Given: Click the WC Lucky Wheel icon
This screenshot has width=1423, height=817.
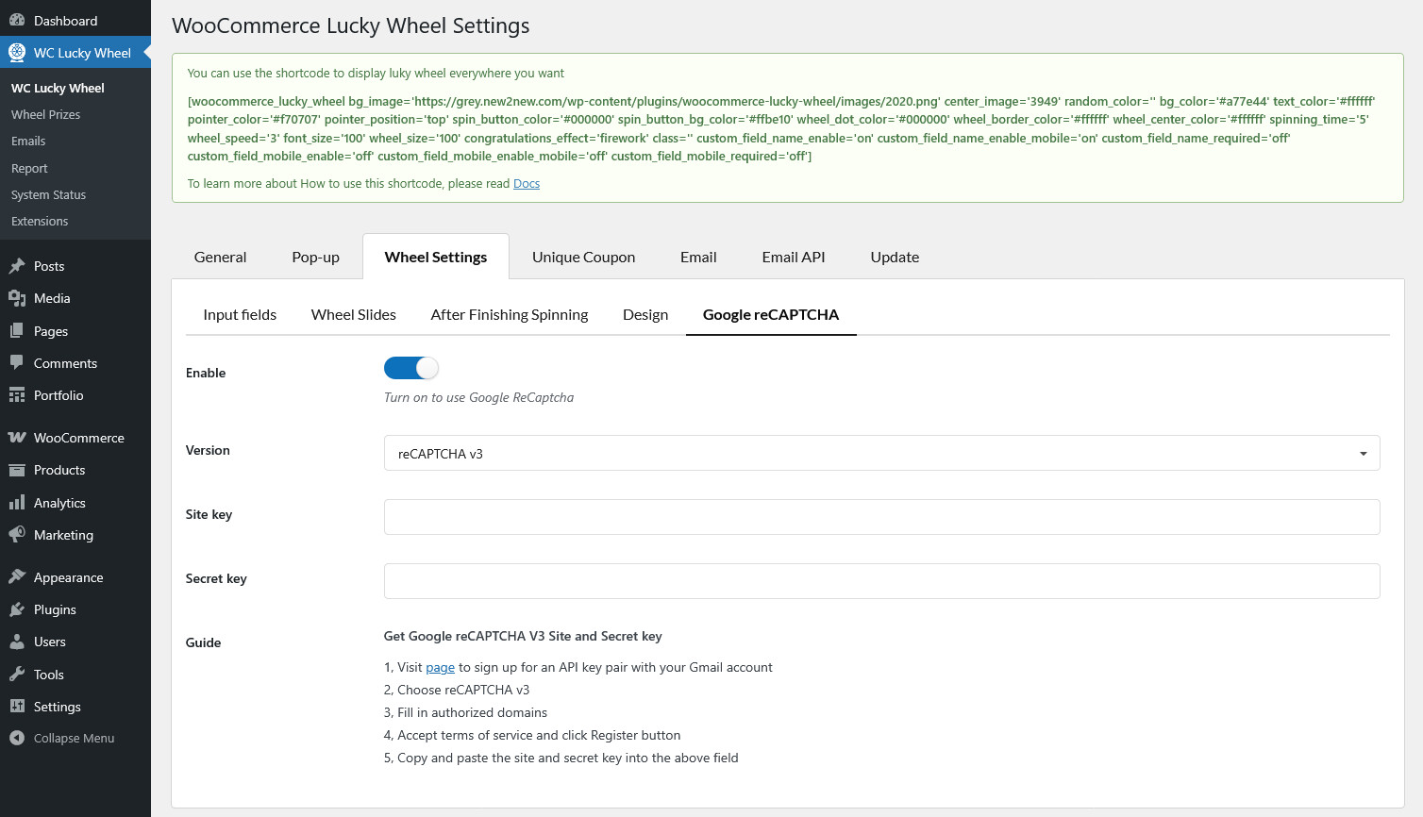Looking at the screenshot, I should [17, 53].
